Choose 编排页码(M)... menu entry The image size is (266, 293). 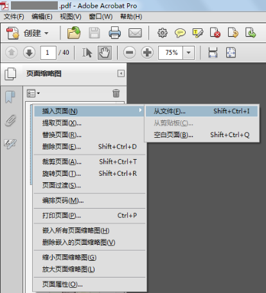point(89,200)
